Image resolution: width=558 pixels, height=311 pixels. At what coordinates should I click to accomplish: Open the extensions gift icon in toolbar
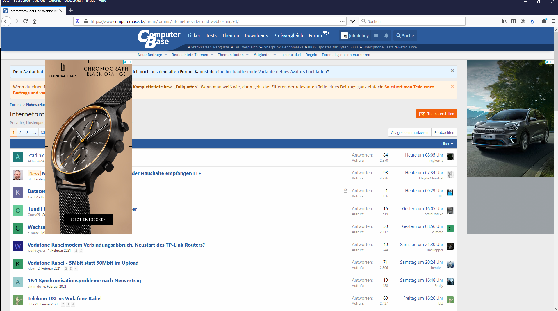[x=544, y=21]
